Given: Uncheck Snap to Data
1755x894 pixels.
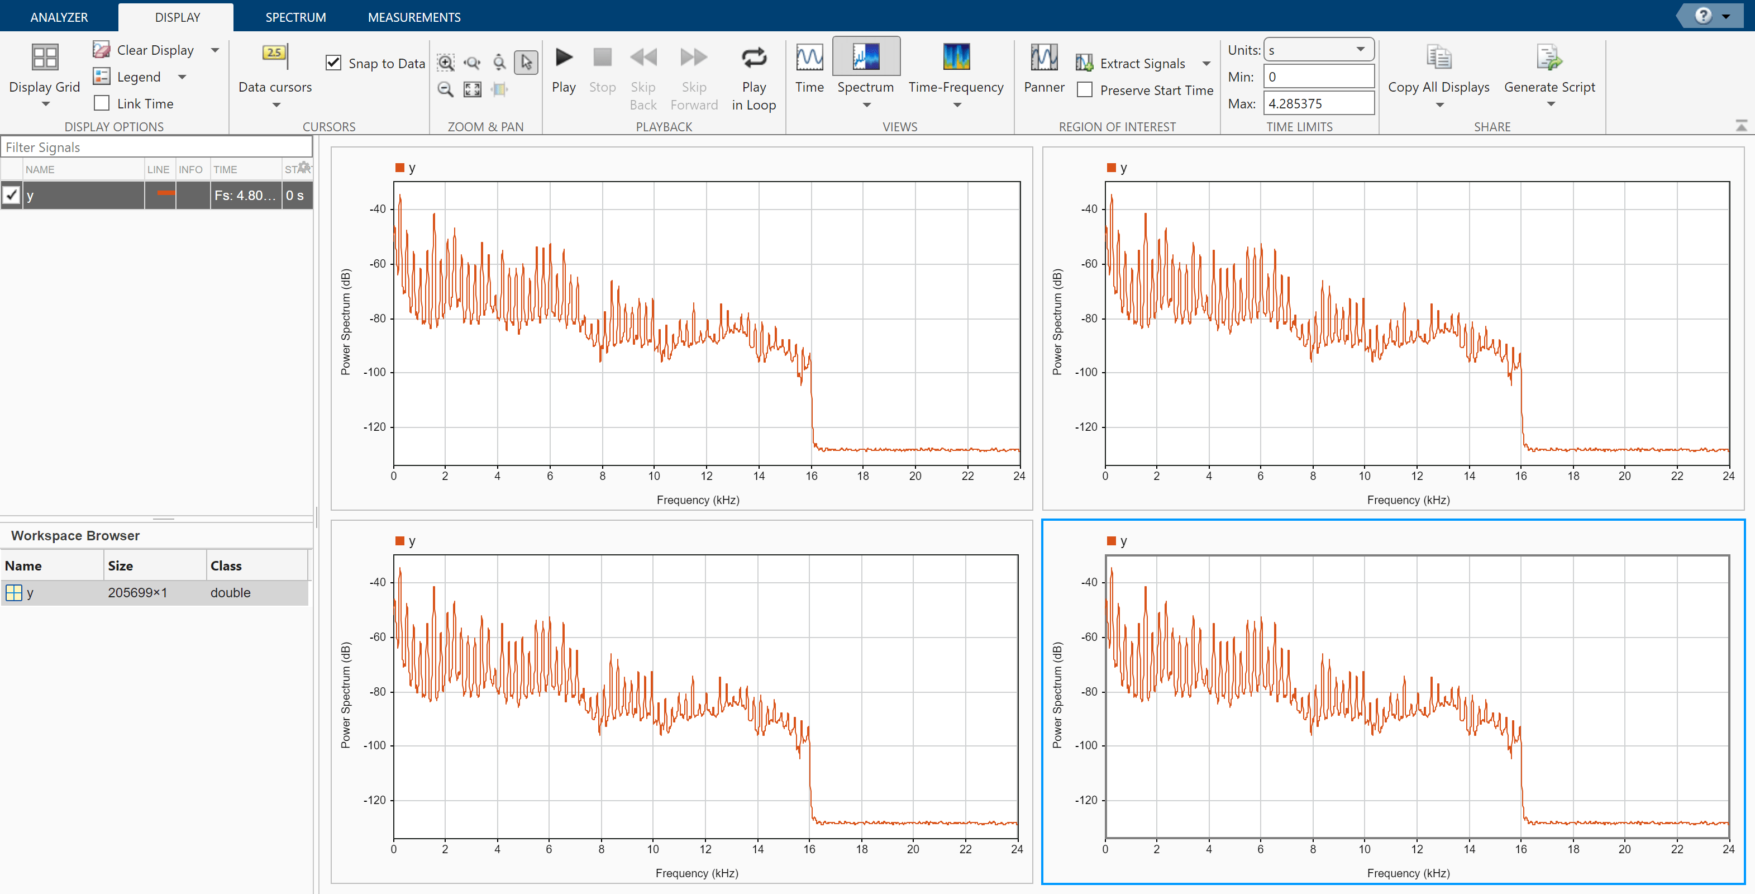Looking at the screenshot, I should tap(333, 62).
